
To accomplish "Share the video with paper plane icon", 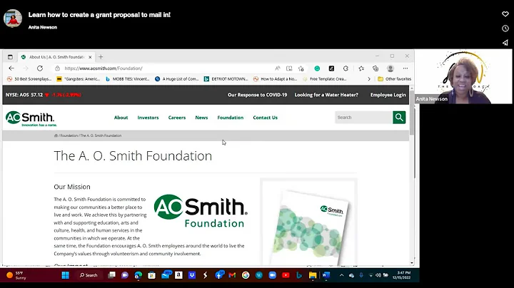I will [505, 43].
